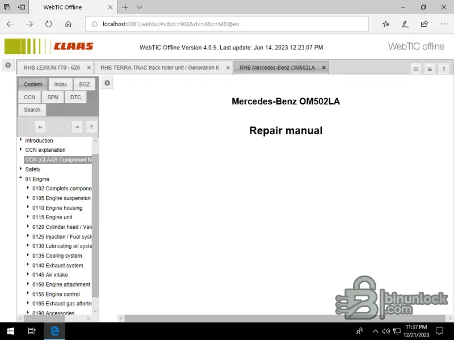Click the browser back arrow
Screen dimensions: 454x340
tap(10, 24)
